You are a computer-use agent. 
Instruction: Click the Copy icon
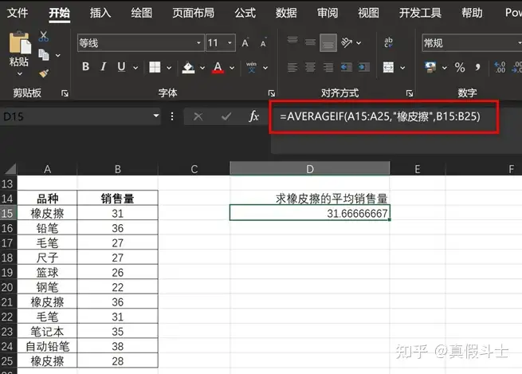(44, 54)
